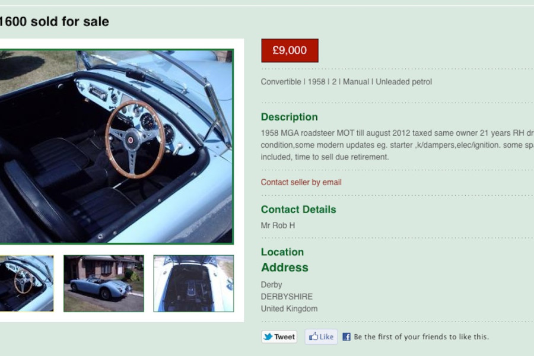Click the DERBYSHIRE address line

click(x=287, y=297)
